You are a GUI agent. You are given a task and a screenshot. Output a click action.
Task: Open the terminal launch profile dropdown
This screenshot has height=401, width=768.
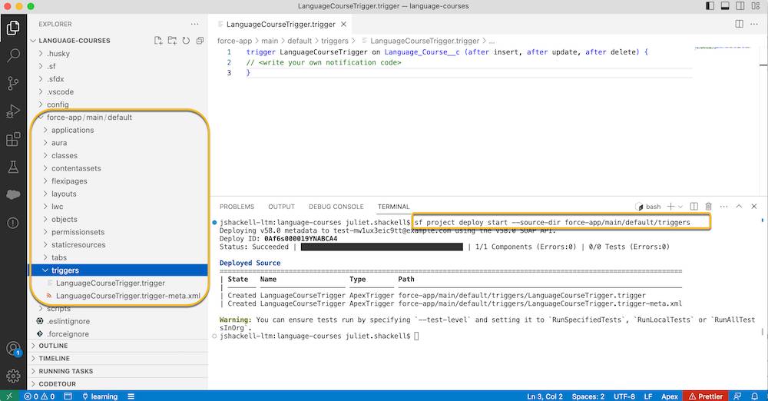pyautogui.click(x=680, y=207)
